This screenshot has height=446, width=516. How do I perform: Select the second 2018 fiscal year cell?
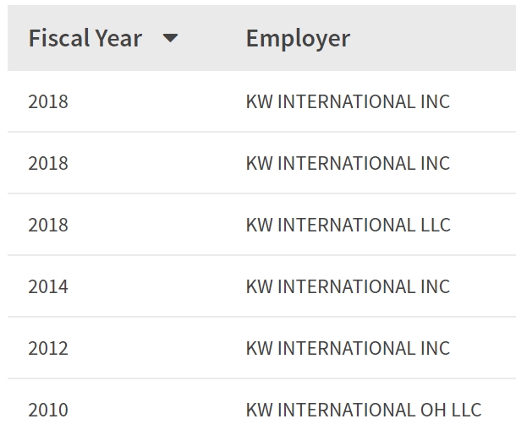pos(48,163)
